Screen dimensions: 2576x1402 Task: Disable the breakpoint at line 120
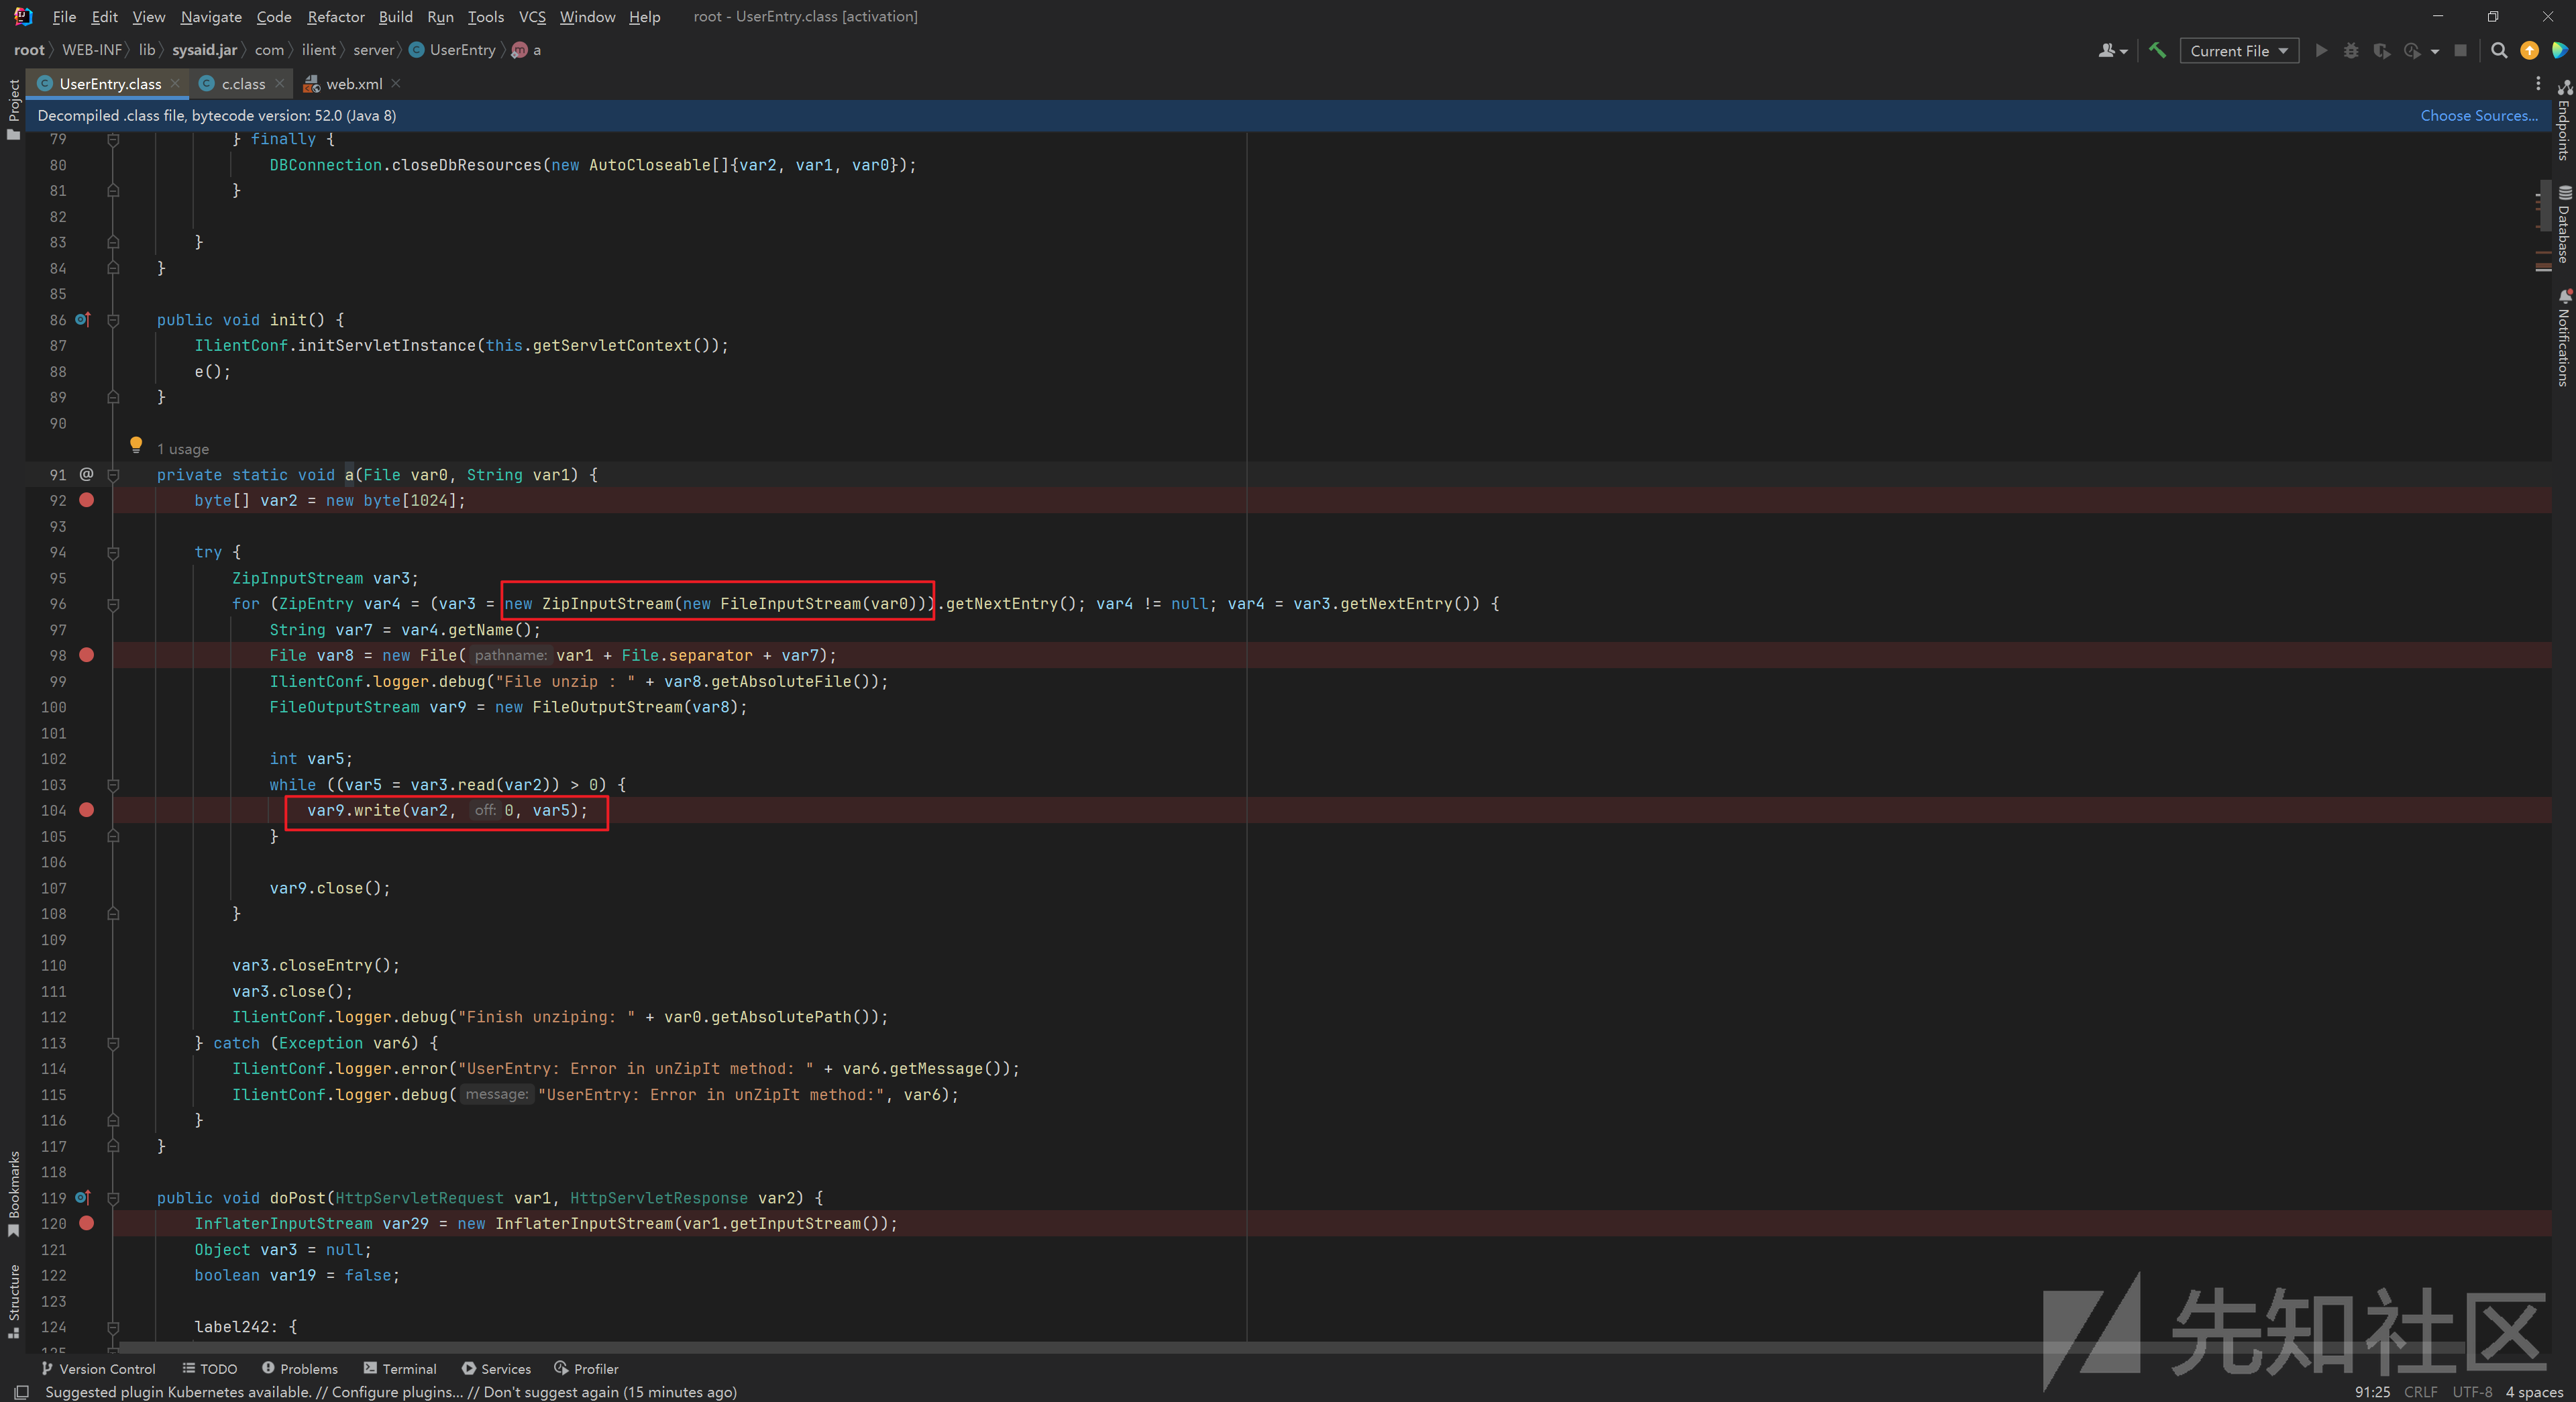pyautogui.click(x=87, y=1223)
